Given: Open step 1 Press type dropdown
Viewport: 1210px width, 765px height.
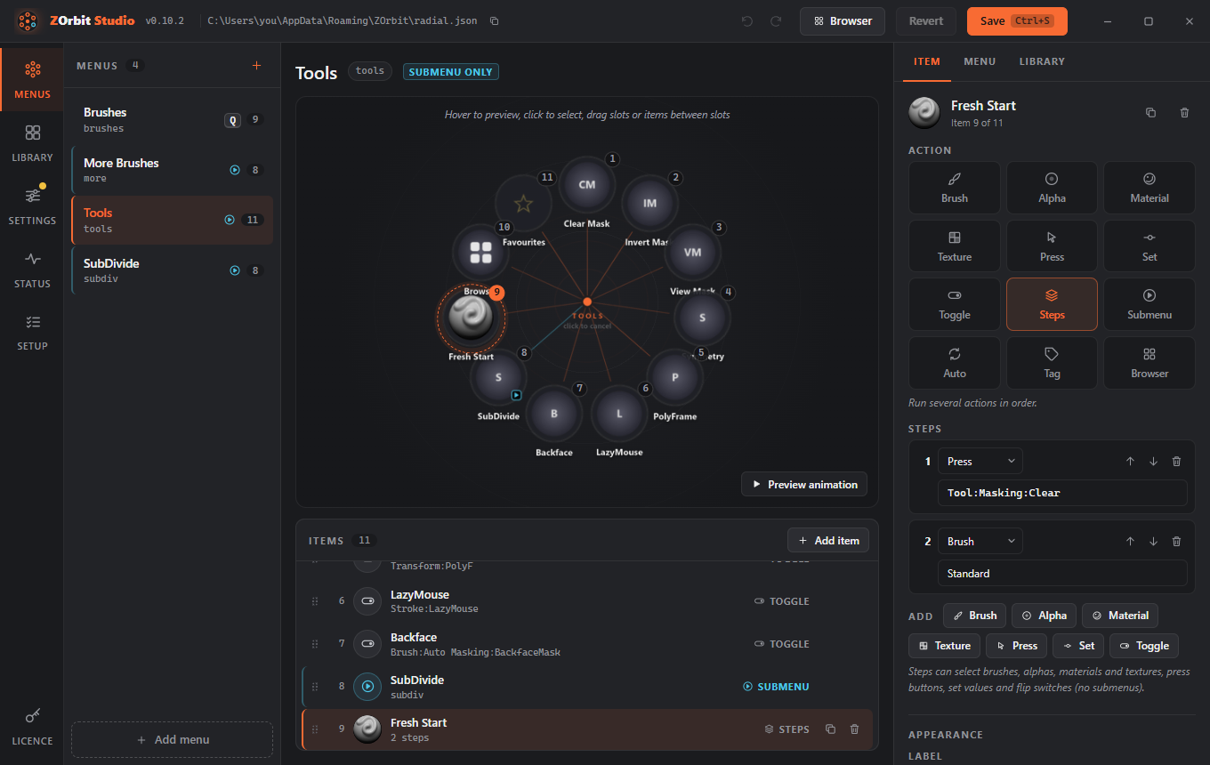Looking at the screenshot, I should [980, 461].
